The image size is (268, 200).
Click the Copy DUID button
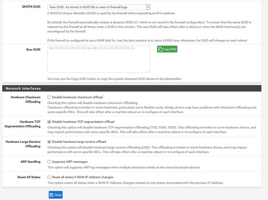click(x=167, y=49)
